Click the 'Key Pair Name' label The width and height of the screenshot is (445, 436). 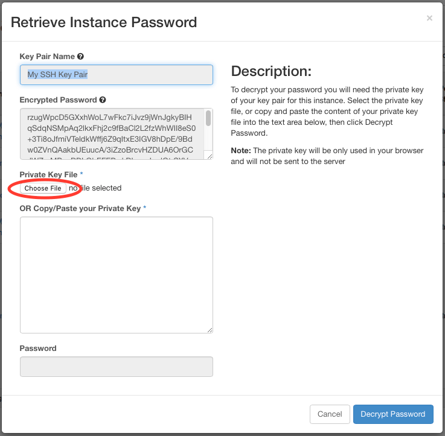47,57
